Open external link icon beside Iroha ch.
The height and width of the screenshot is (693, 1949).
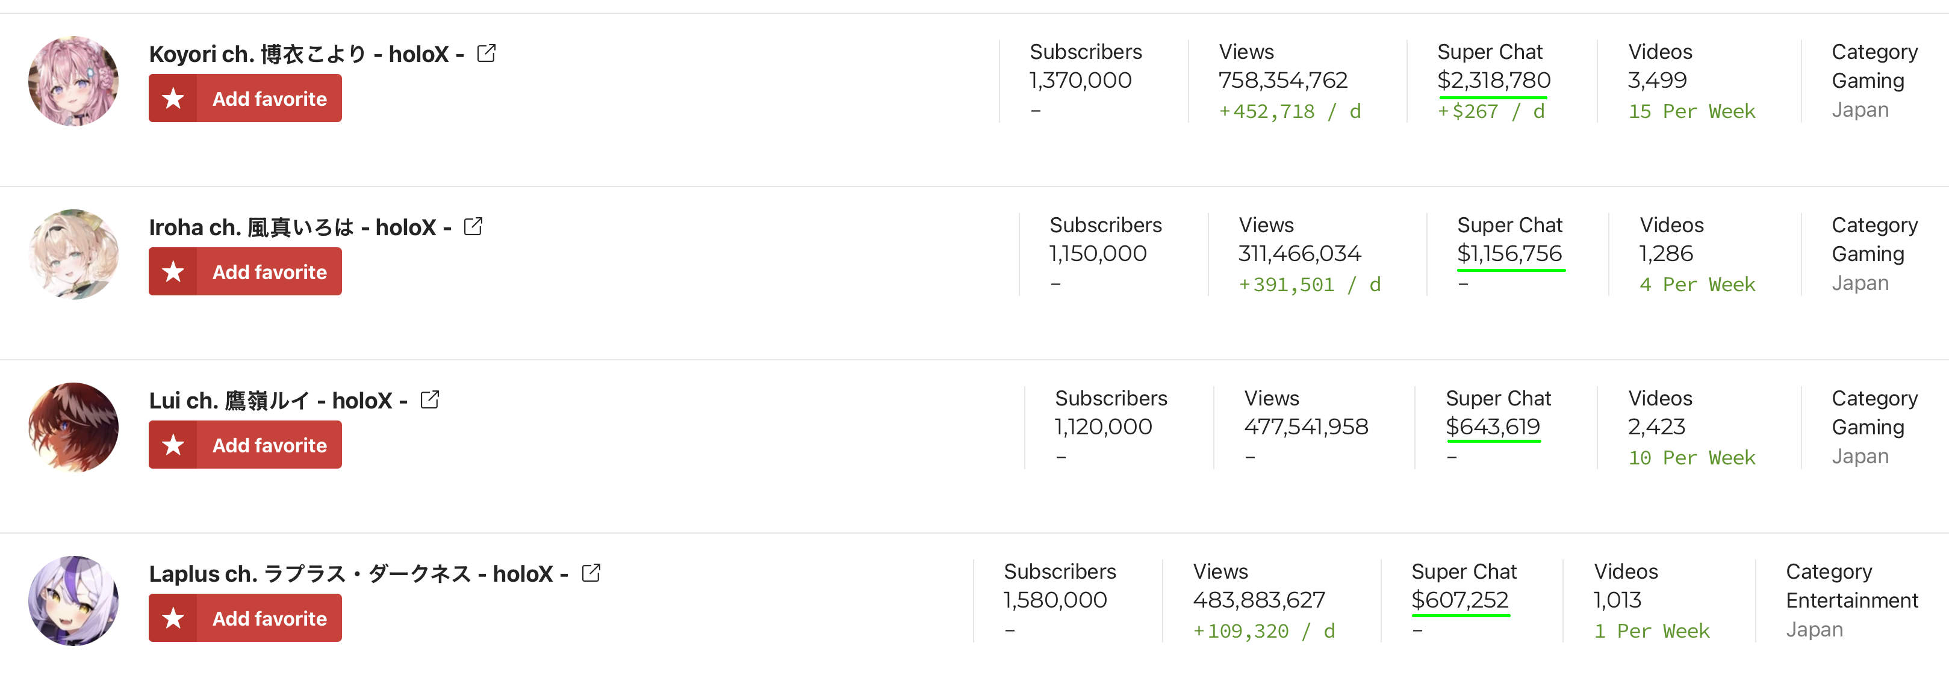pyautogui.click(x=474, y=227)
